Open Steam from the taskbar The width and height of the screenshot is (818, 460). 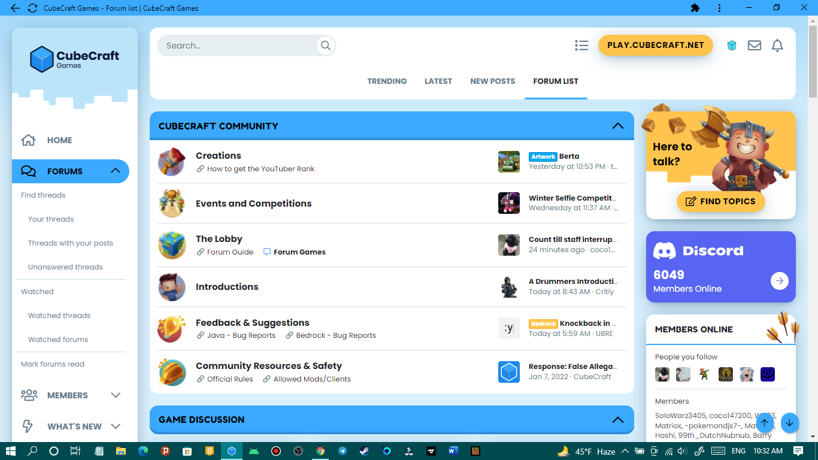click(364, 451)
